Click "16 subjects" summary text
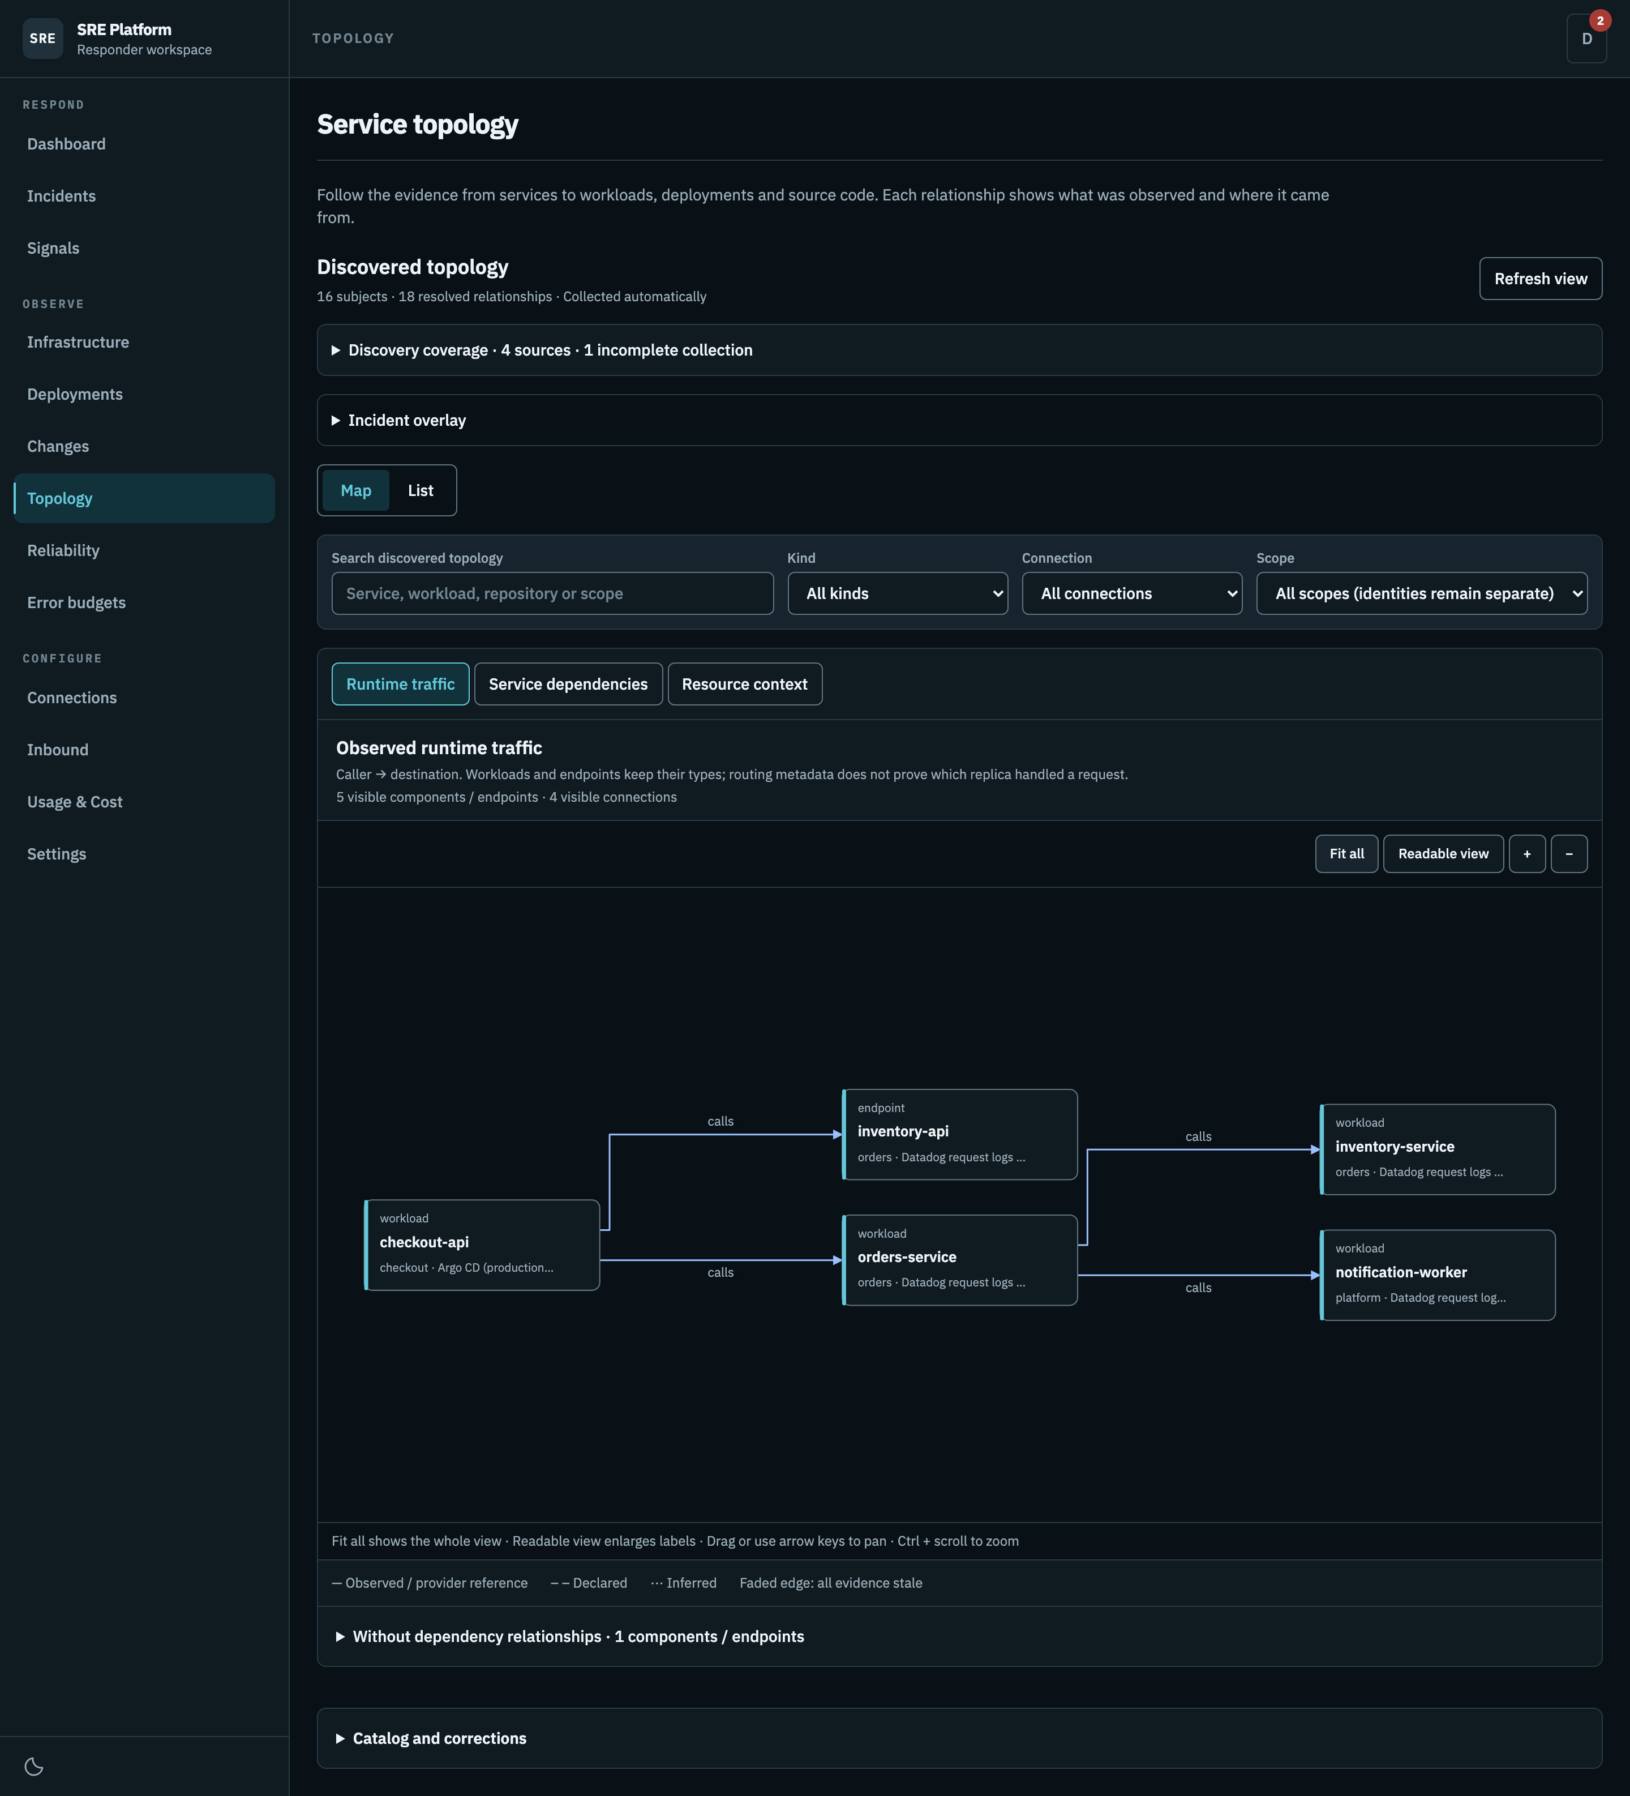This screenshot has width=1630, height=1796. click(x=352, y=297)
